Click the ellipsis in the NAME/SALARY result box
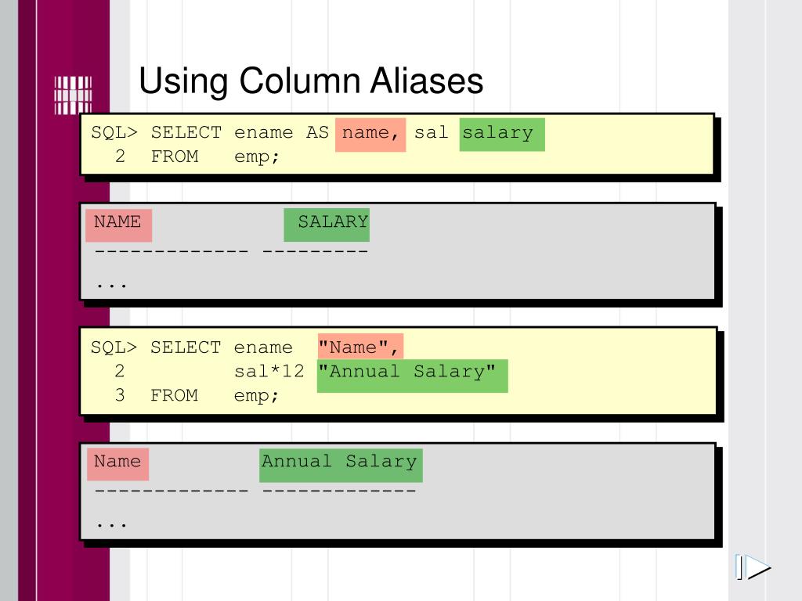Image resolution: width=802 pixels, height=601 pixels. (x=111, y=283)
